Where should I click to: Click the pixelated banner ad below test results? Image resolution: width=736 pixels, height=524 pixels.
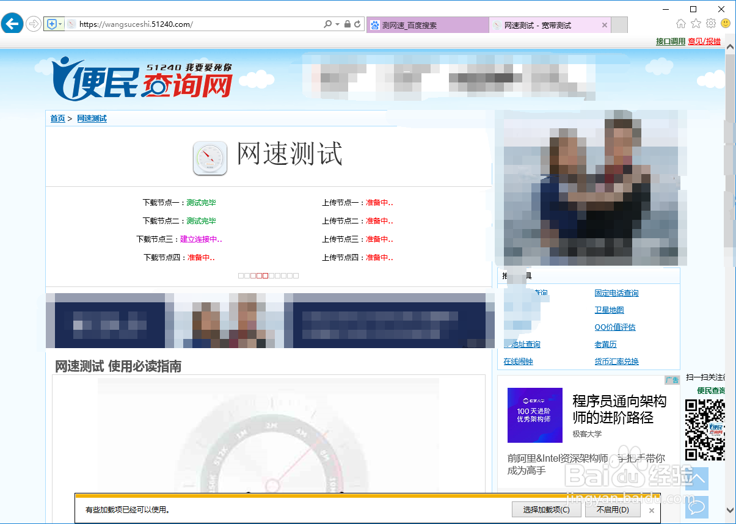coord(270,321)
